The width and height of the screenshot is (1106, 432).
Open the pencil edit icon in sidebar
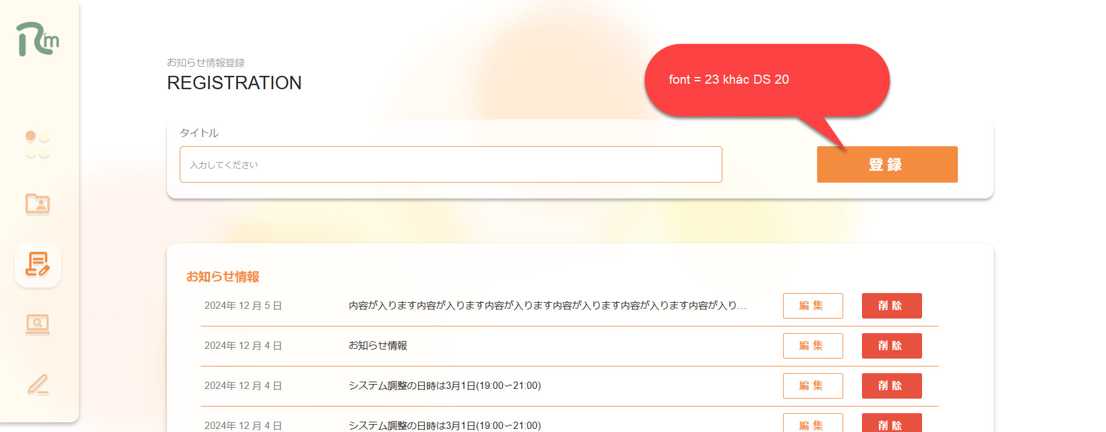38,385
